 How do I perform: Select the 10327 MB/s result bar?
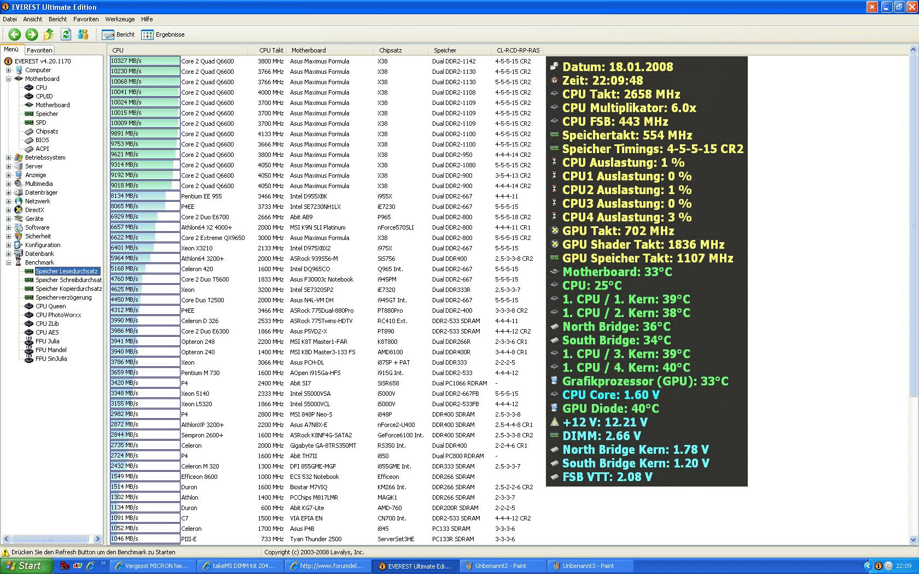[x=145, y=61]
